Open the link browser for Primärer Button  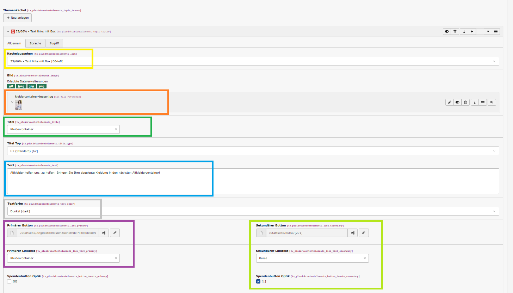115,233
